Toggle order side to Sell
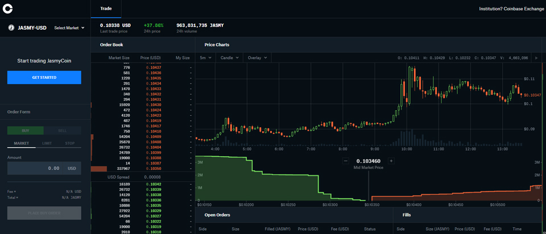The image size is (546, 234). tap(63, 131)
